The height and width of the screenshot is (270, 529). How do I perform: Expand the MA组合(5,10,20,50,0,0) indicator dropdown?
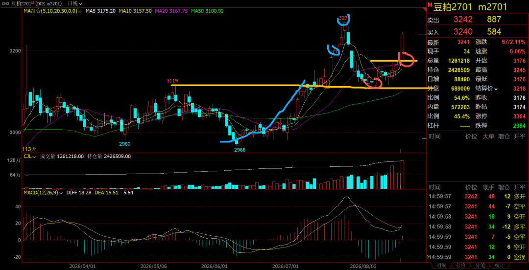[x=53, y=11]
